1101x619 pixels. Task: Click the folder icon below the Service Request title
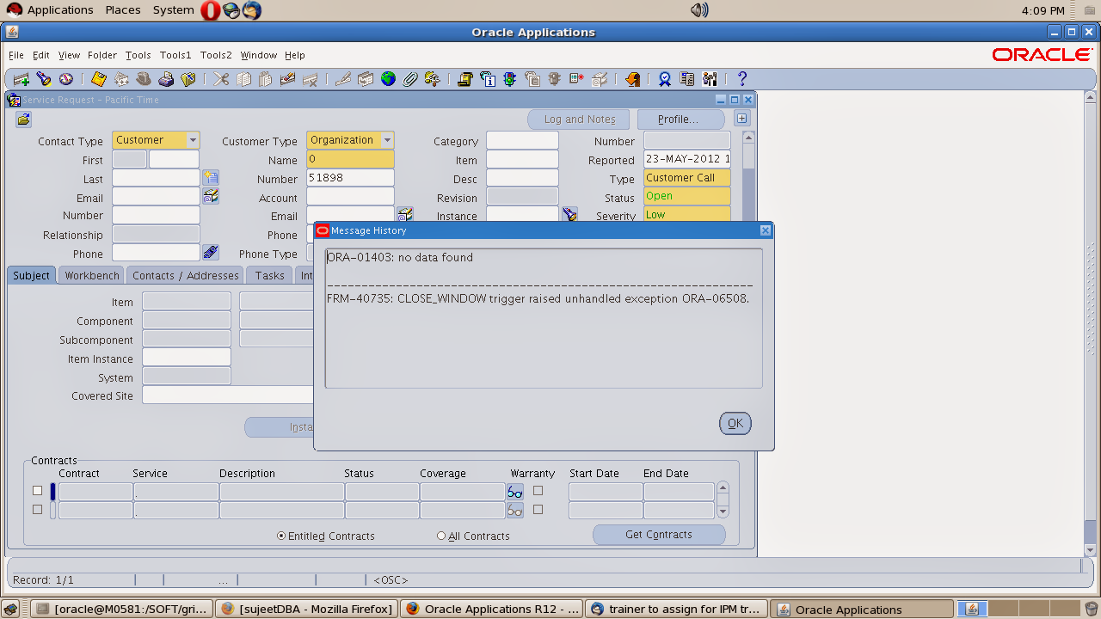(23, 120)
